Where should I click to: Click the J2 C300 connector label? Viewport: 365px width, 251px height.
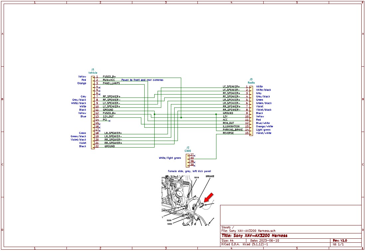click(188, 149)
